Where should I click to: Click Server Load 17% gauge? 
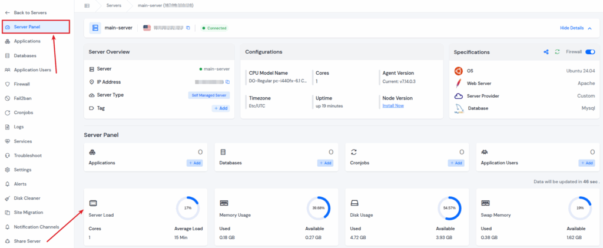[188, 208]
